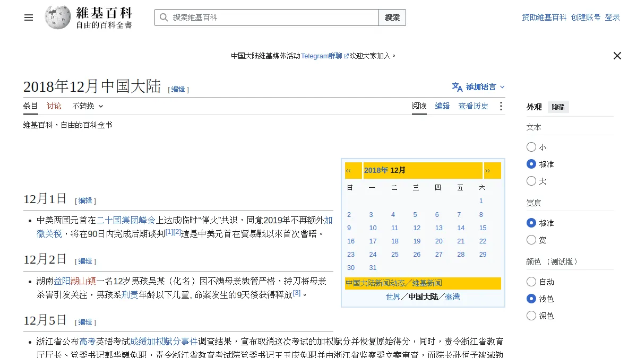The image size is (637, 358).
Task: Open the three-dot more options icon
Action: (501, 106)
